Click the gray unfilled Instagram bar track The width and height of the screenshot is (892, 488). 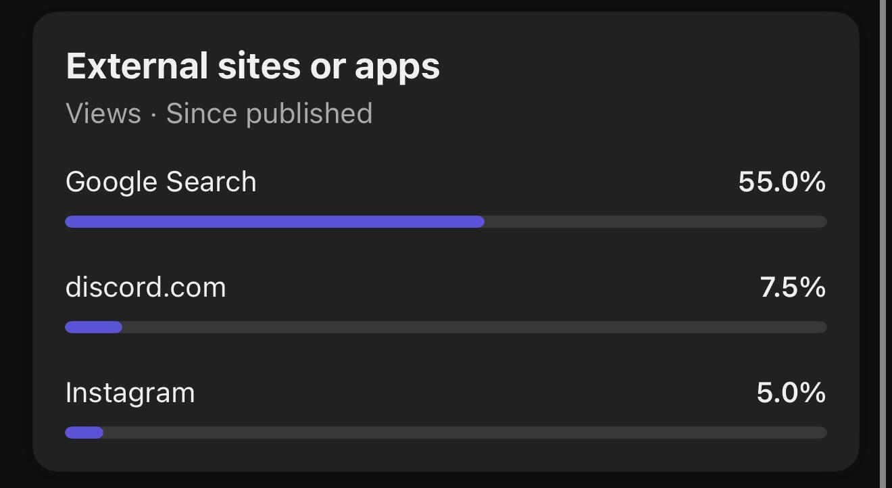pyautogui.click(x=465, y=433)
